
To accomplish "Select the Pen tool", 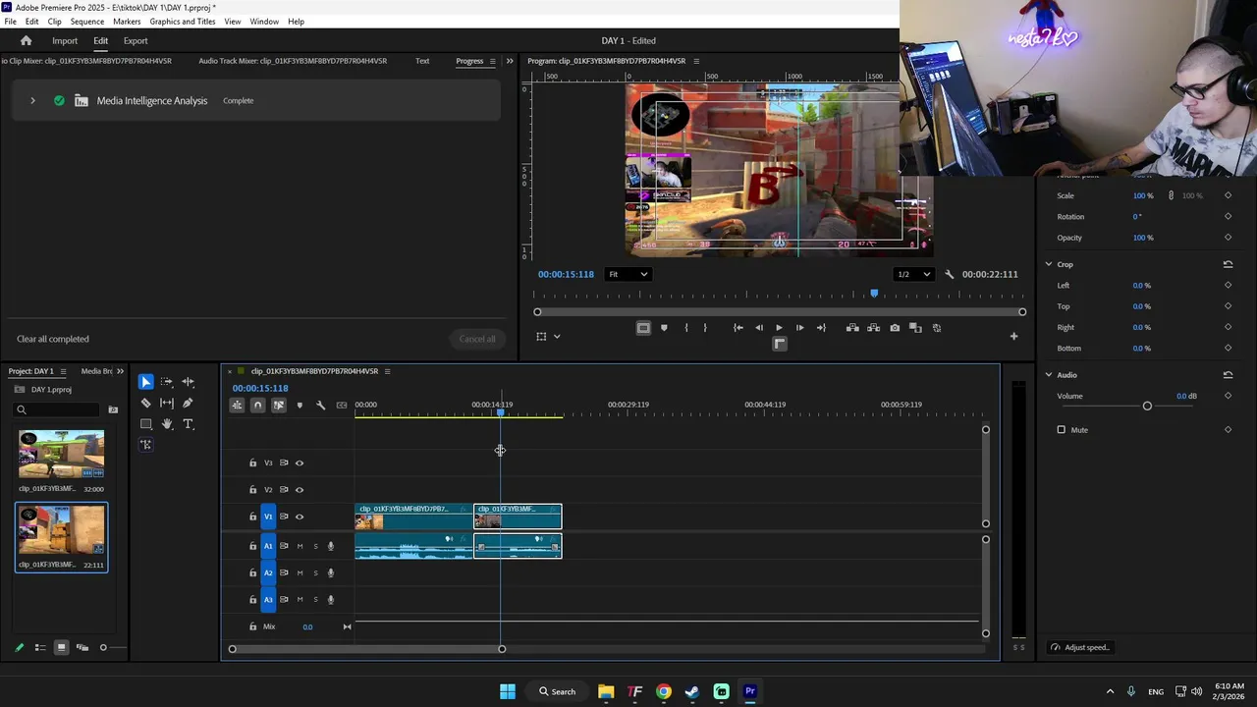I will [188, 403].
